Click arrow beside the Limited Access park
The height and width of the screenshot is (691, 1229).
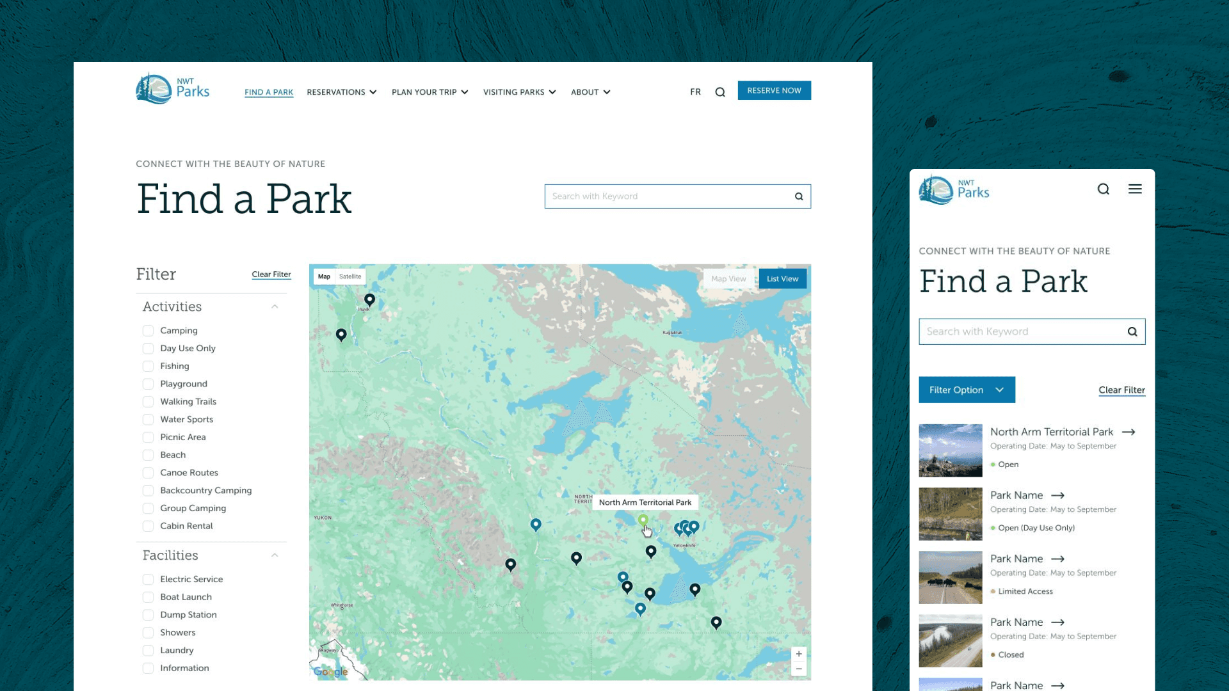pos(1058,559)
